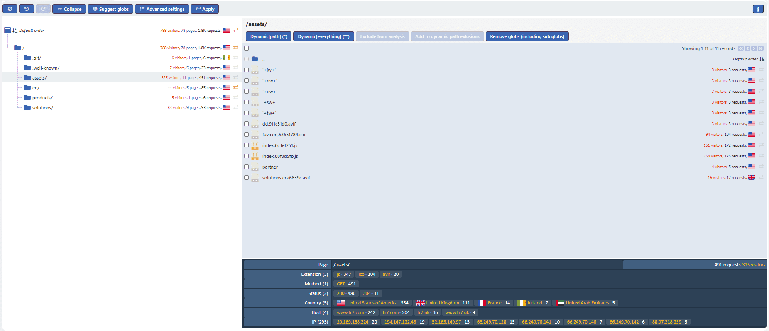The width and height of the screenshot is (769, 331).
Task: Click the IP tag 20.169.168.224
Action: (x=357, y=322)
